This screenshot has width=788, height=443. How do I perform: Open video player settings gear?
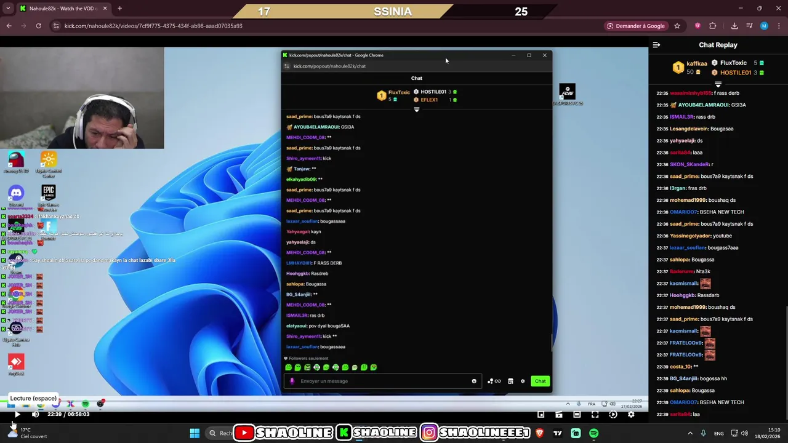[631, 415]
